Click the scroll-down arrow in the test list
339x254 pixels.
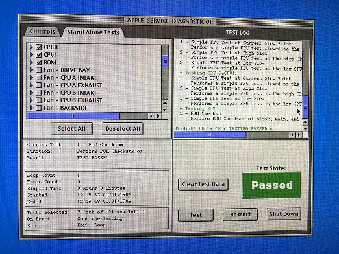point(165,110)
